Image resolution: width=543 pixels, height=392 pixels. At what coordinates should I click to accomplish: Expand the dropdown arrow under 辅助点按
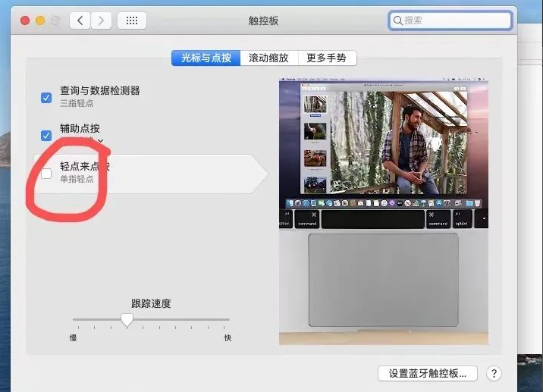tap(100, 142)
